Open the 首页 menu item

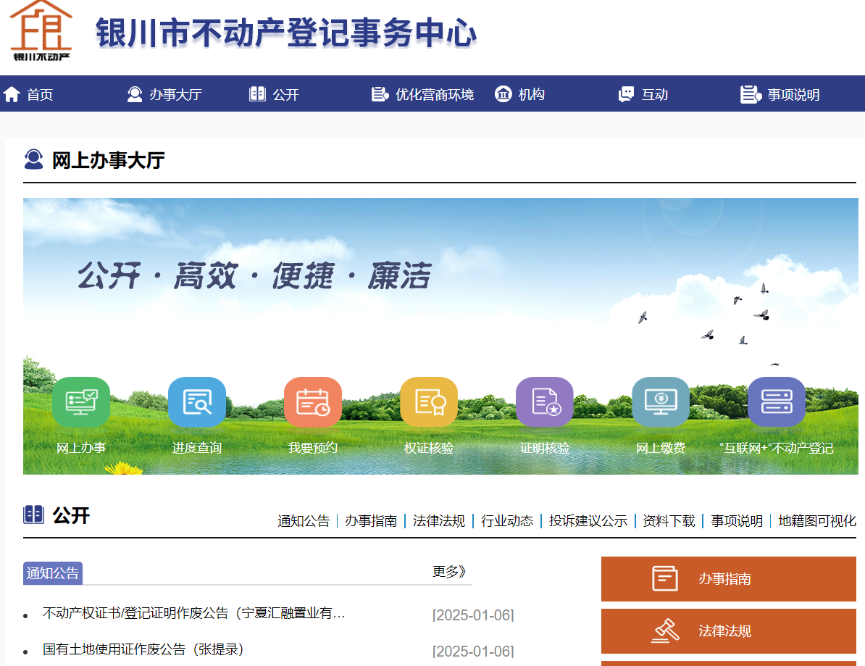(28, 93)
